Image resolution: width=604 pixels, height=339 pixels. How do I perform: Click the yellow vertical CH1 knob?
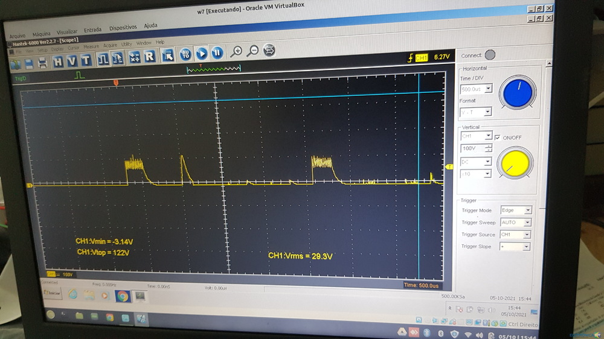[515, 164]
